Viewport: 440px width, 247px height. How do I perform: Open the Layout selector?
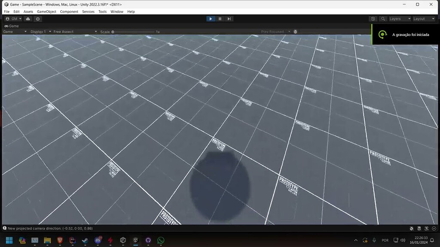(x=423, y=19)
